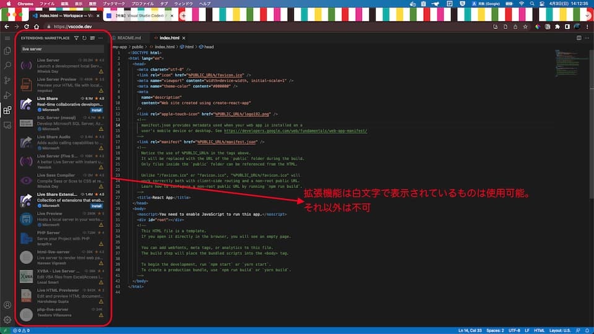Refresh the extensions marketplace list
The image size is (594, 334).
(84, 38)
